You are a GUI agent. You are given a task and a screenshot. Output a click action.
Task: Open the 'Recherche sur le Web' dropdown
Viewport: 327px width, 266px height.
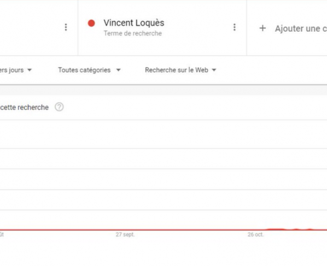point(180,70)
